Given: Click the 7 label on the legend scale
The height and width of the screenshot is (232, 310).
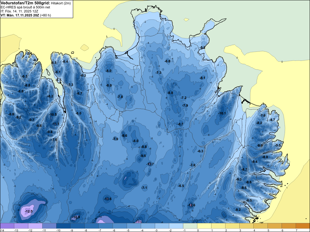Looking at the screenshot, I should coord(296,230).
